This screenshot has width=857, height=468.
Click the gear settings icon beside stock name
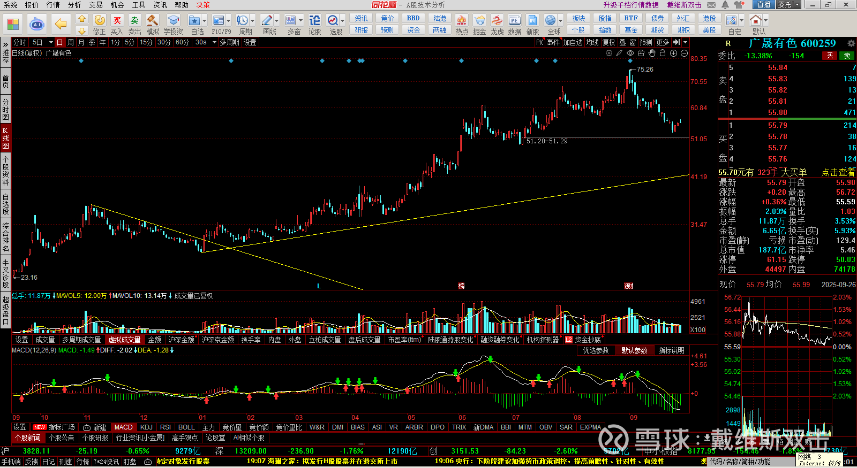[x=851, y=43]
